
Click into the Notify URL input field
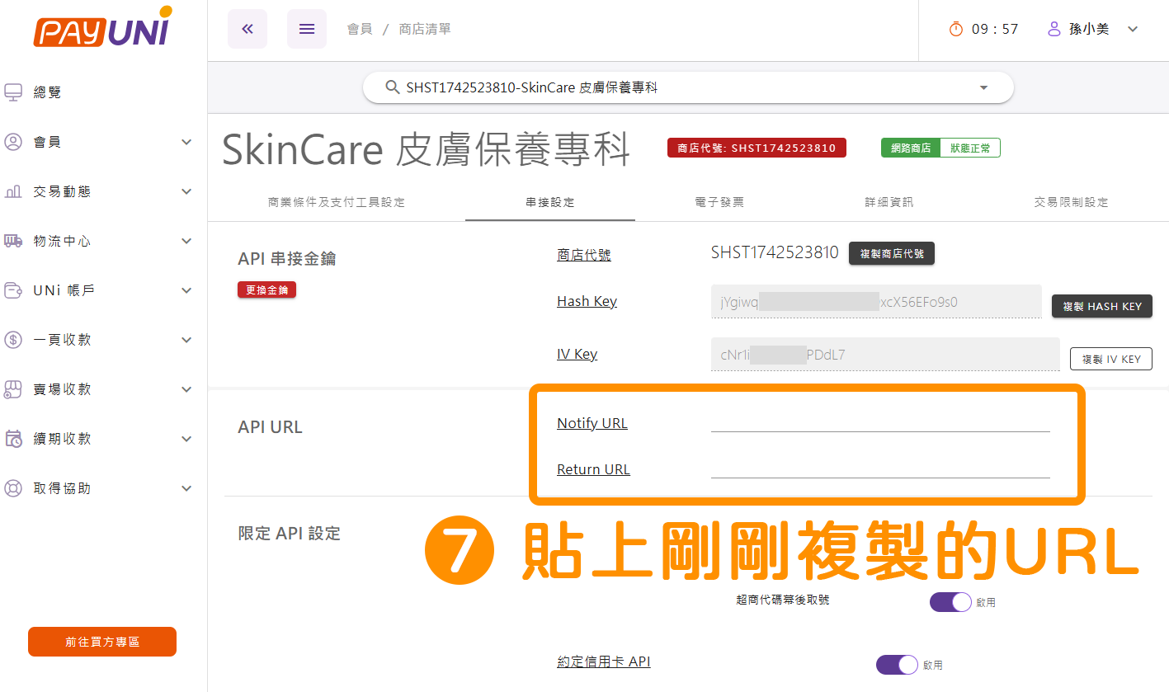click(x=880, y=421)
